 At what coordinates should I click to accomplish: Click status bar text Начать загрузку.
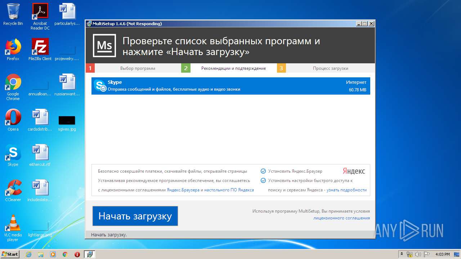point(109,235)
